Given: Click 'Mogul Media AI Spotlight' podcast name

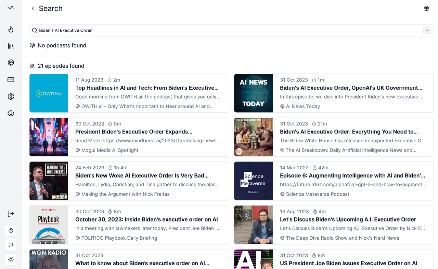Looking at the screenshot, I should click(110, 150).
